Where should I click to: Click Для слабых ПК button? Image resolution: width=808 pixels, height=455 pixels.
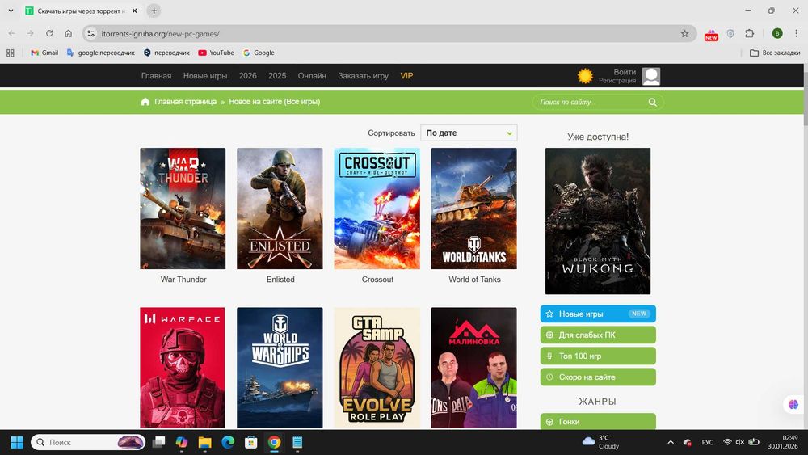(598, 335)
